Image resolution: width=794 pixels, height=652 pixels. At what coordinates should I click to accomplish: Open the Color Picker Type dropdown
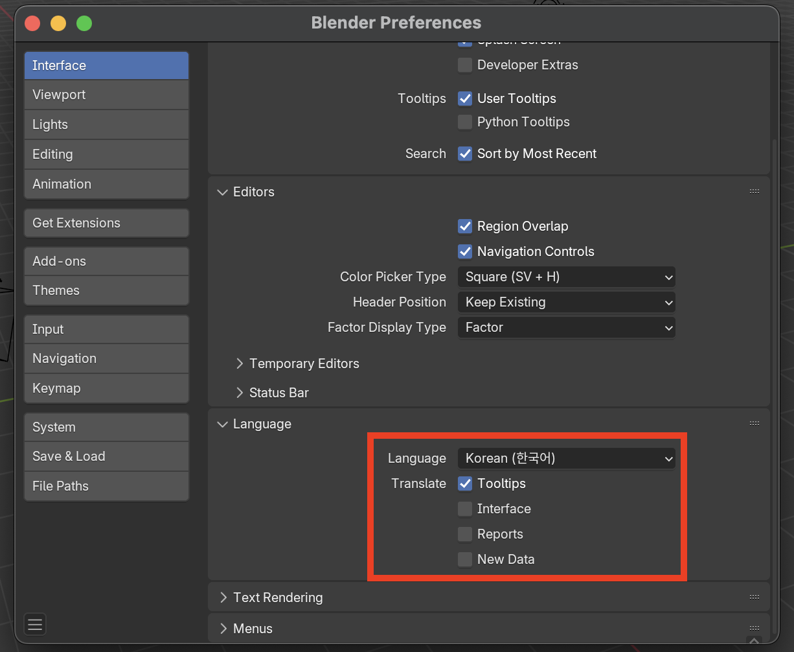pyautogui.click(x=567, y=277)
